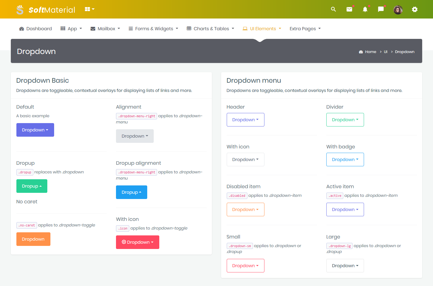Viewport: 433px width, 286px height.
Task: Open the Charts & Tables menu
Action: coord(210,28)
